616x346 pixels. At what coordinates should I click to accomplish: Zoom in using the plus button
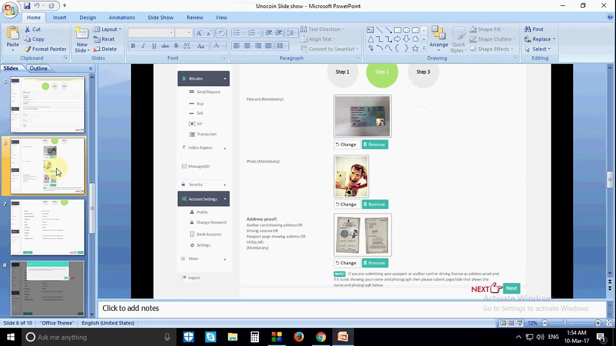tap(598, 323)
